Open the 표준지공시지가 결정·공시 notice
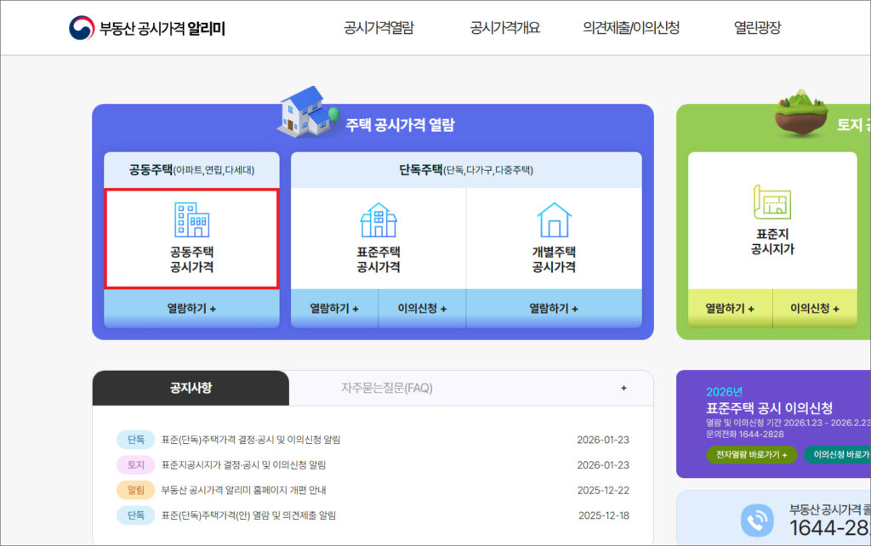Screen dimensions: 871x546 243,464
